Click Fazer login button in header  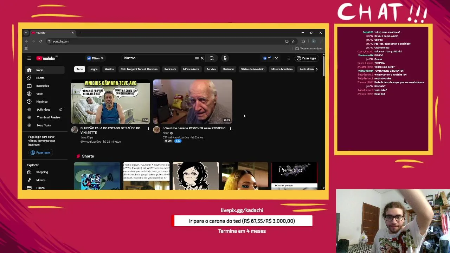point(306,58)
